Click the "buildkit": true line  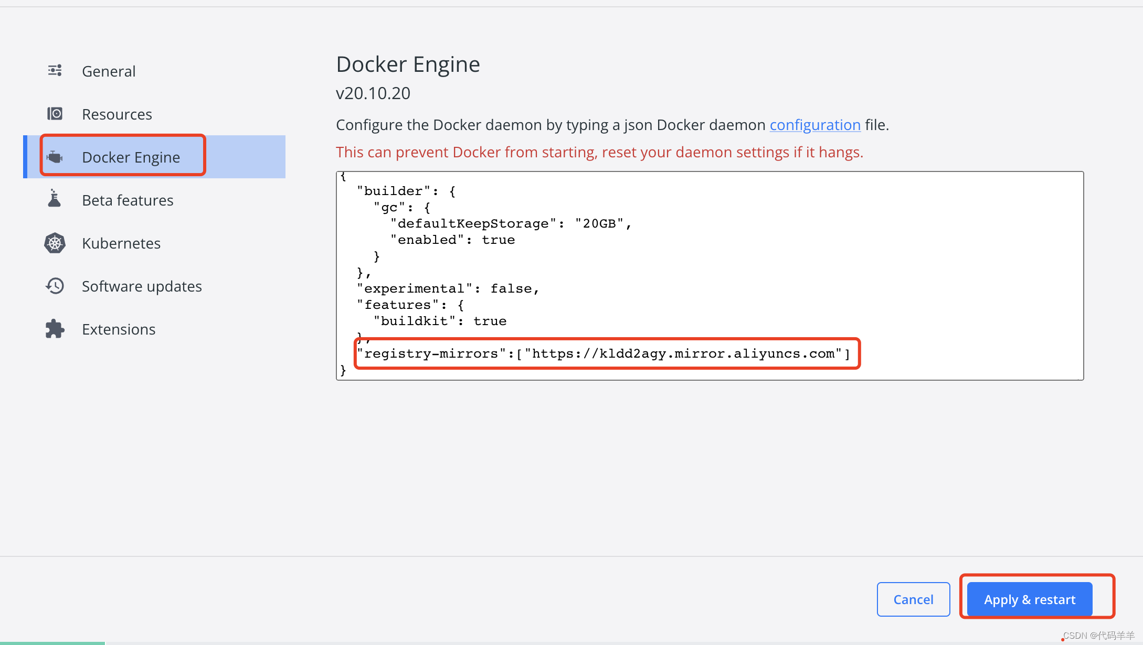(440, 321)
